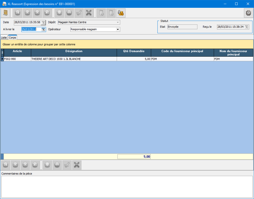This screenshot has width=254, height=199.
Task: Expand the Dépôt dropdown
Action: 117,22
